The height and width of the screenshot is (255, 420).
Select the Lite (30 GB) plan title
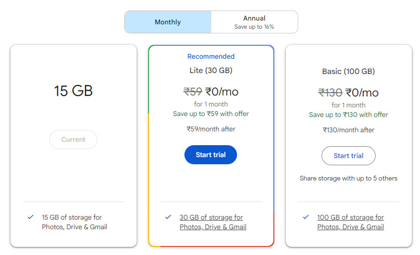pyautogui.click(x=211, y=71)
